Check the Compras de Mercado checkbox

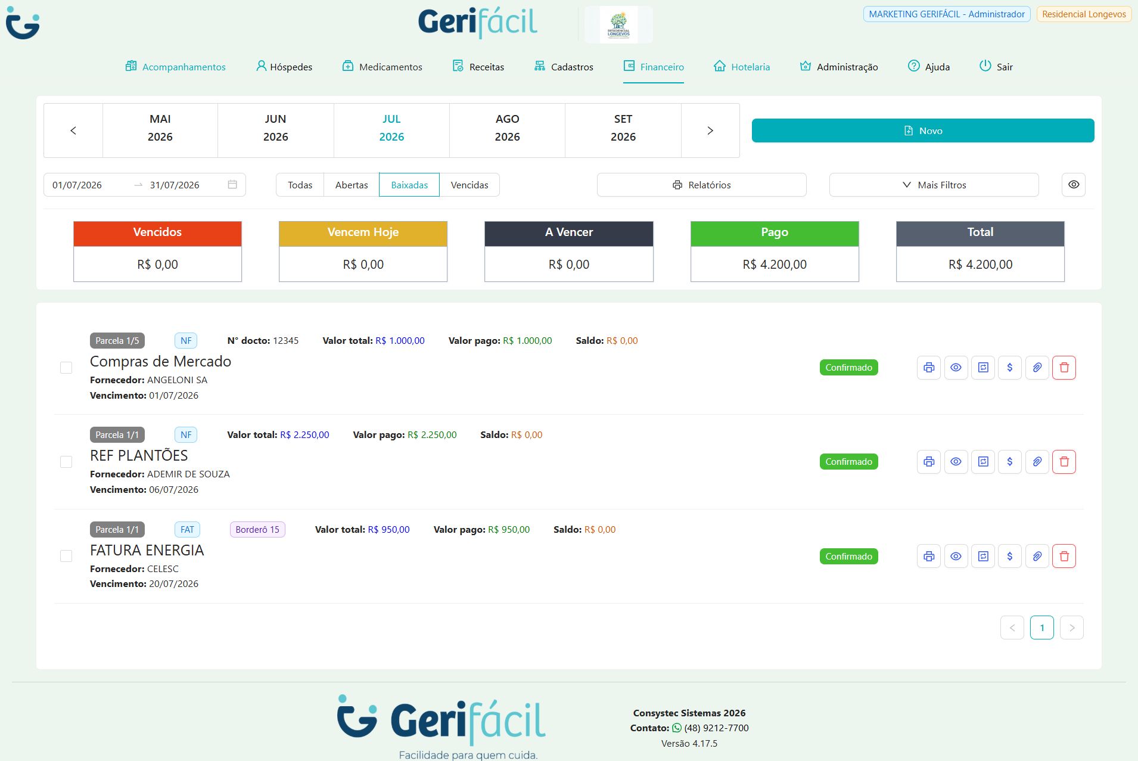(x=66, y=368)
